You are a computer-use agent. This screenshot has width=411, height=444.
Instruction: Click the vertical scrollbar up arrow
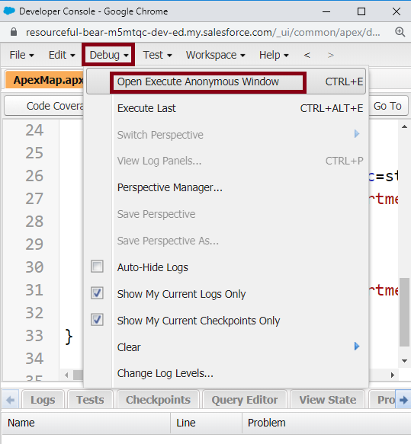click(404, 126)
